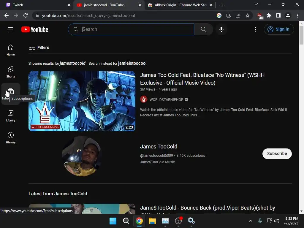Open the uBlock Origin extension icon
The height and width of the screenshot is (228, 304).
pyautogui.click(x=260, y=16)
